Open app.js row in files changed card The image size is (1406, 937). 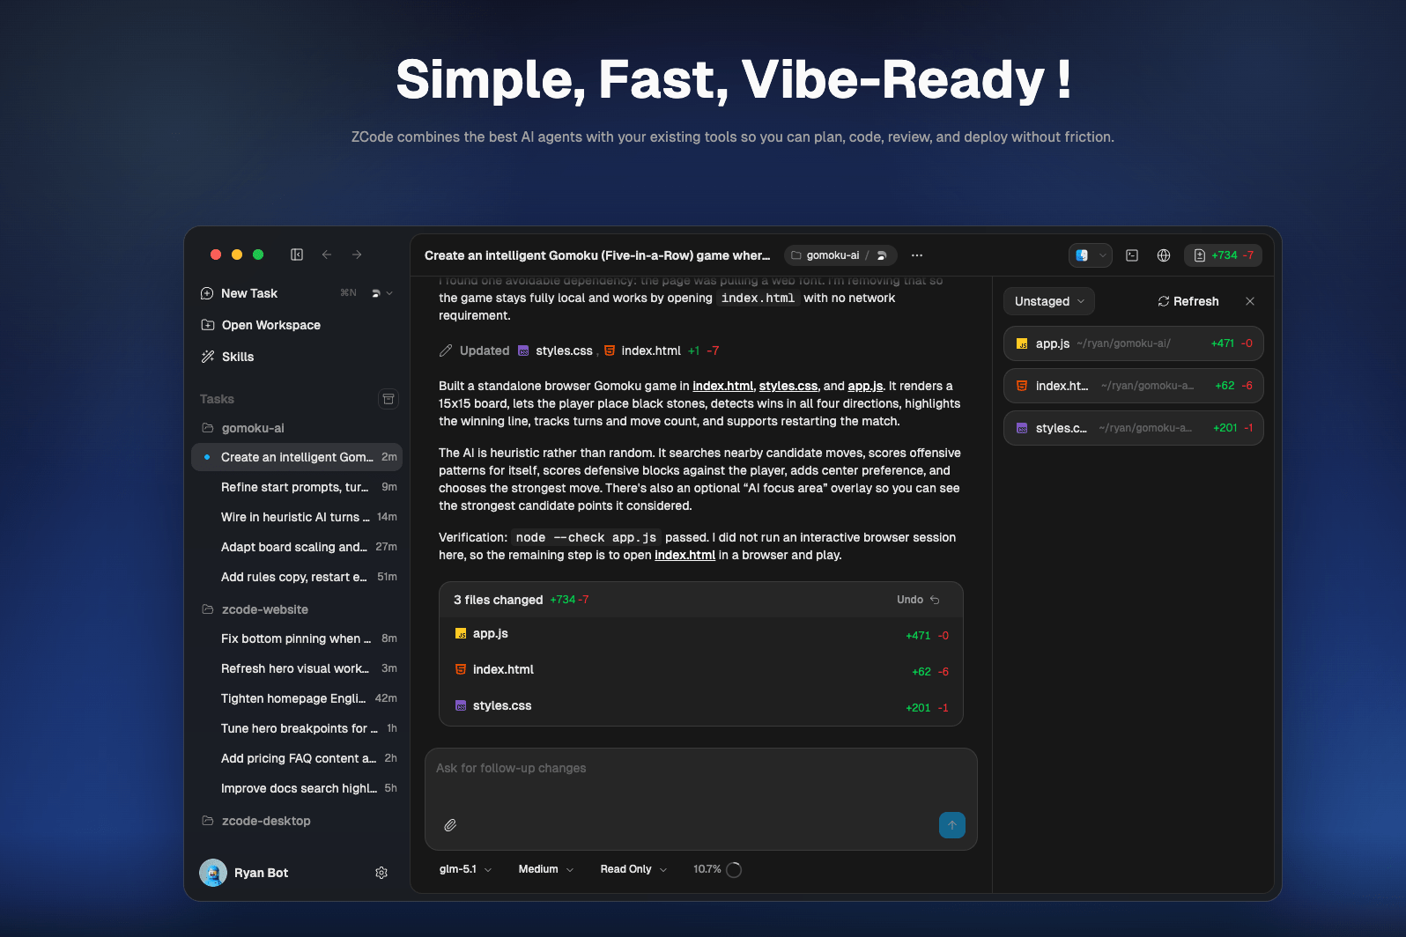tap(701, 634)
